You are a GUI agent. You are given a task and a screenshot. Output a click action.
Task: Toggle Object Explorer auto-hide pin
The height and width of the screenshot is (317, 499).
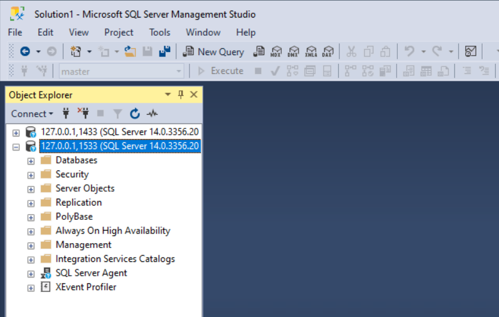coord(181,95)
